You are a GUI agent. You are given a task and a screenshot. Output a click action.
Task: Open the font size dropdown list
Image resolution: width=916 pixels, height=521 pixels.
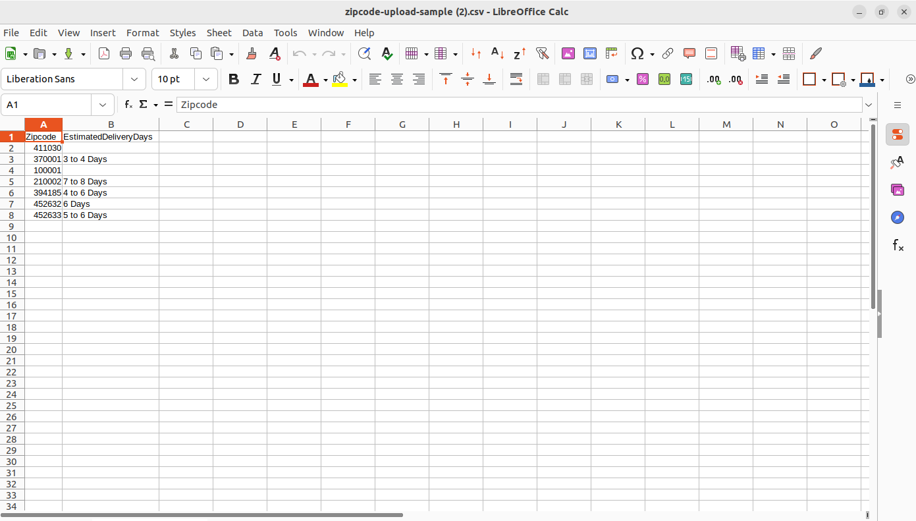[x=206, y=79]
